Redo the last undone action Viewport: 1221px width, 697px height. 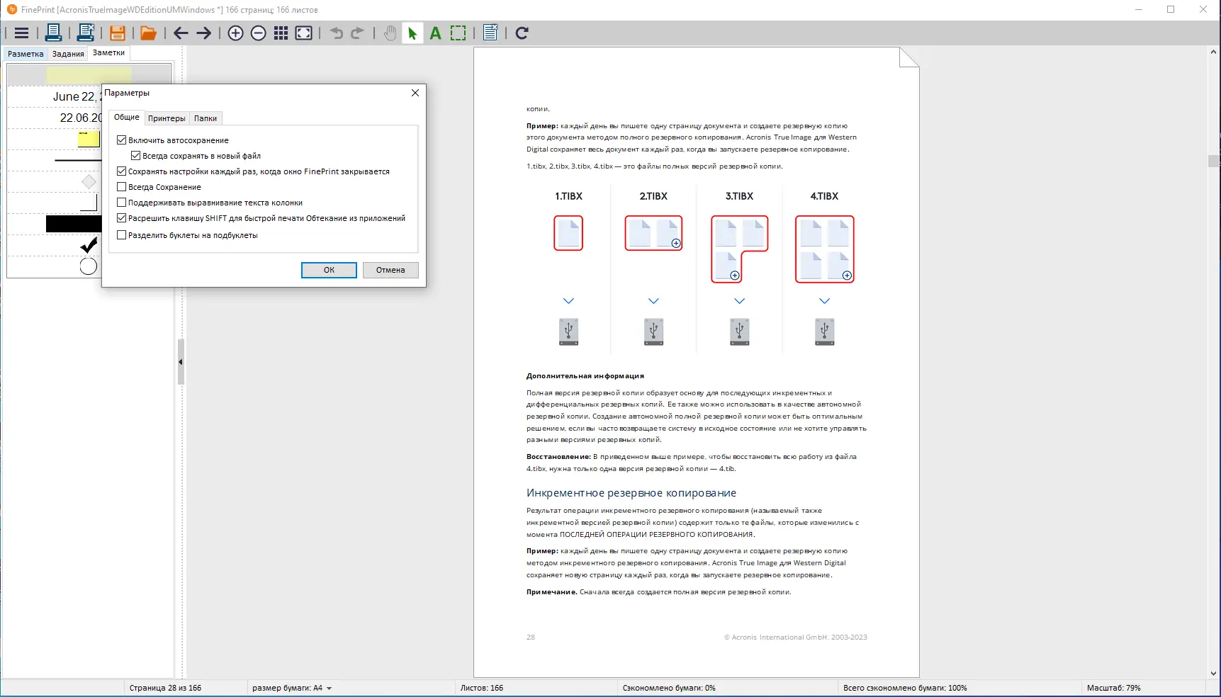click(x=357, y=33)
